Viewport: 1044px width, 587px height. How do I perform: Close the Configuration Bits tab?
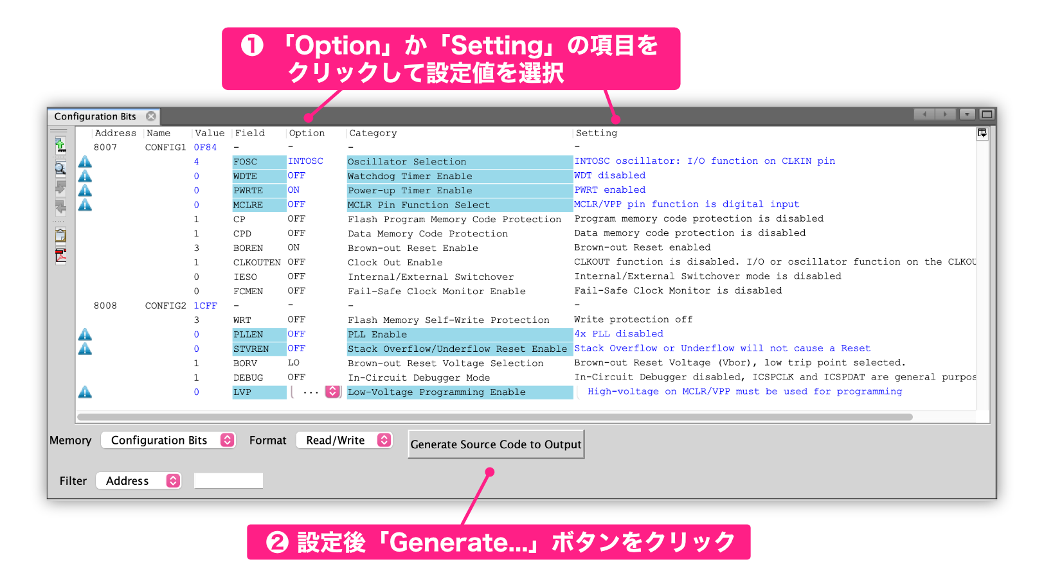pyautogui.click(x=151, y=116)
